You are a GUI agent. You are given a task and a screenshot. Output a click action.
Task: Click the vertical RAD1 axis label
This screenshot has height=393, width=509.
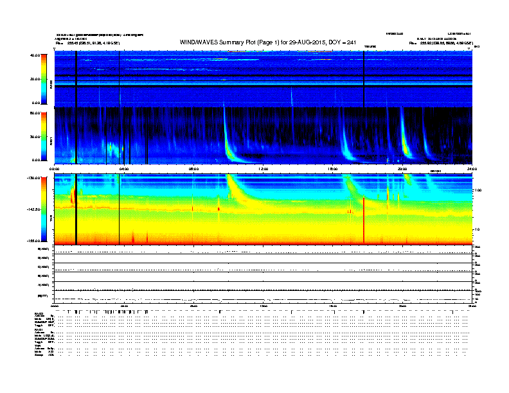coord(51,141)
